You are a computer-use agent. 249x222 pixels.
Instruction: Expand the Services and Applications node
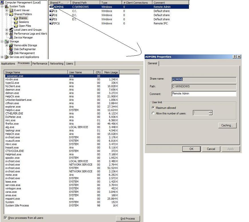[x=2, y=57]
